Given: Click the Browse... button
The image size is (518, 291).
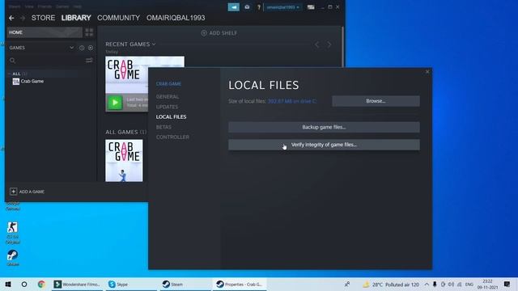Looking at the screenshot, I should coord(376,101).
